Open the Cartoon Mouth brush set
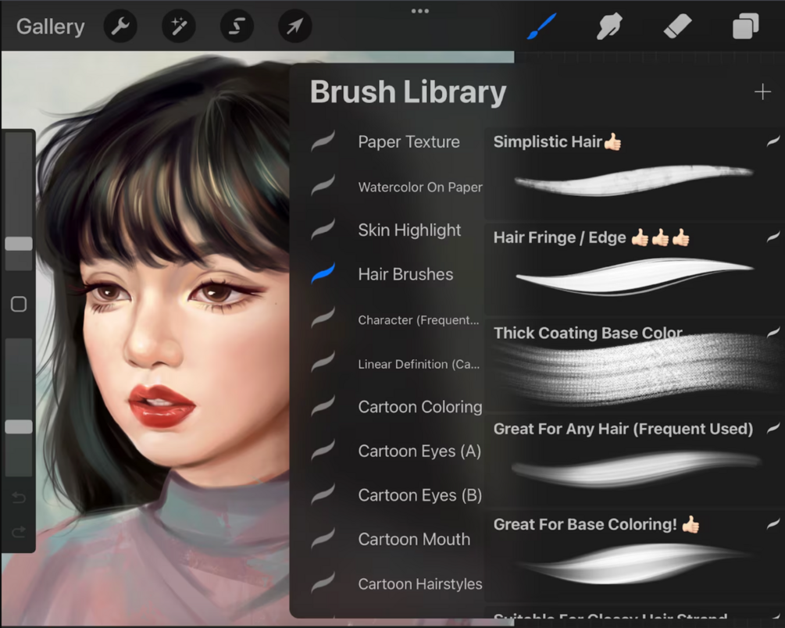The image size is (785, 628). (x=414, y=539)
